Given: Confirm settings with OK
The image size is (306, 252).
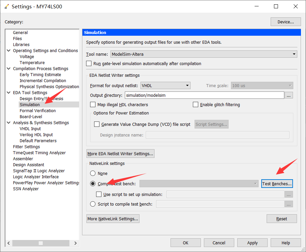Looking at the screenshot, I should [x=186, y=243].
